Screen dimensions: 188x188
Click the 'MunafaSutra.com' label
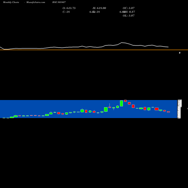click(x=36, y=2)
